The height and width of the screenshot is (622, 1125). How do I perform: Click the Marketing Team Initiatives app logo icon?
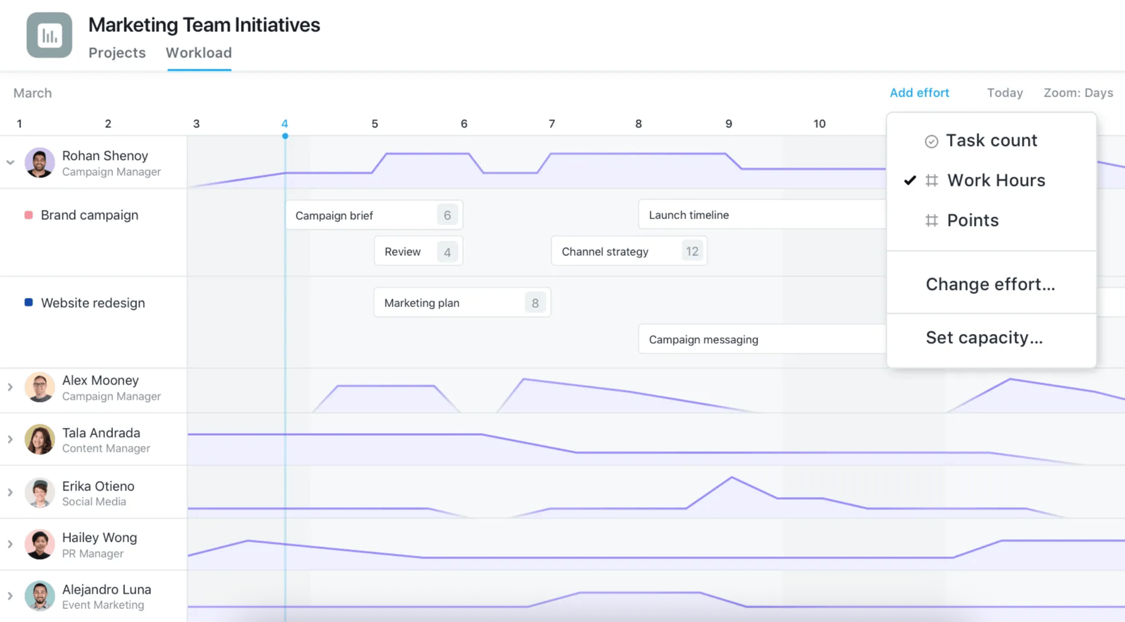pyautogui.click(x=49, y=35)
